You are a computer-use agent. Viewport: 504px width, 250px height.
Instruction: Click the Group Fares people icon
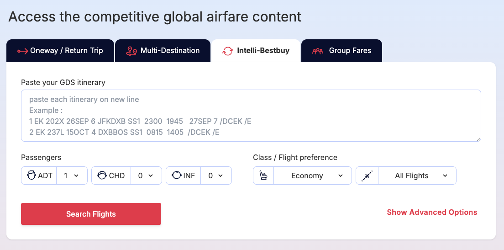point(318,51)
